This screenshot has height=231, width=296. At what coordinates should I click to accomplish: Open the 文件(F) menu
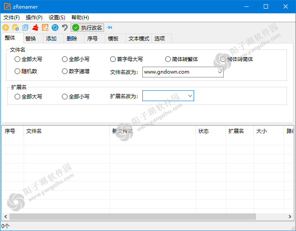click(x=12, y=18)
